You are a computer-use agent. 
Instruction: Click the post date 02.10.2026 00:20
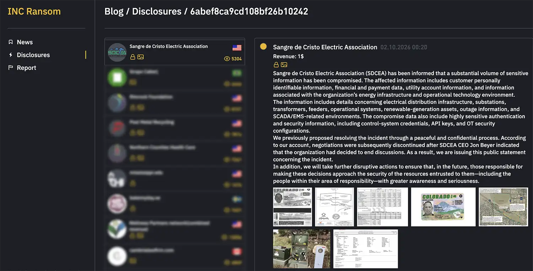[x=404, y=47]
